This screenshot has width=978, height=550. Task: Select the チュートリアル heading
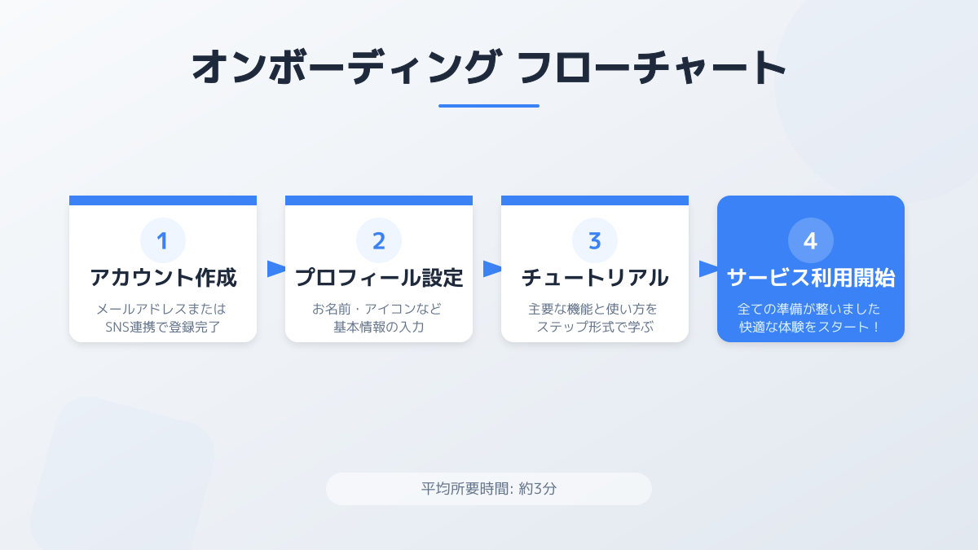(595, 278)
